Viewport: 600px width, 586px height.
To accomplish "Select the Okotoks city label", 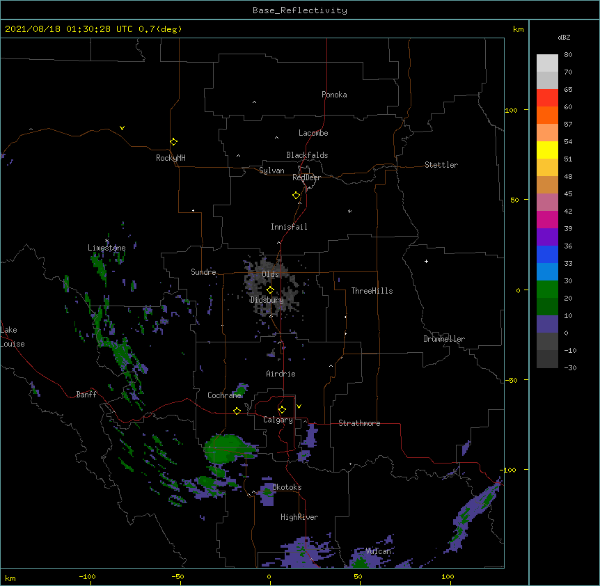I will click(287, 487).
